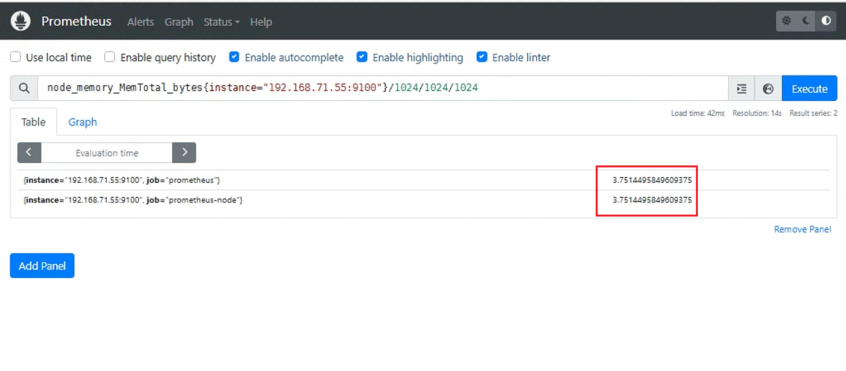Select the light theme gear icon

pos(786,21)
